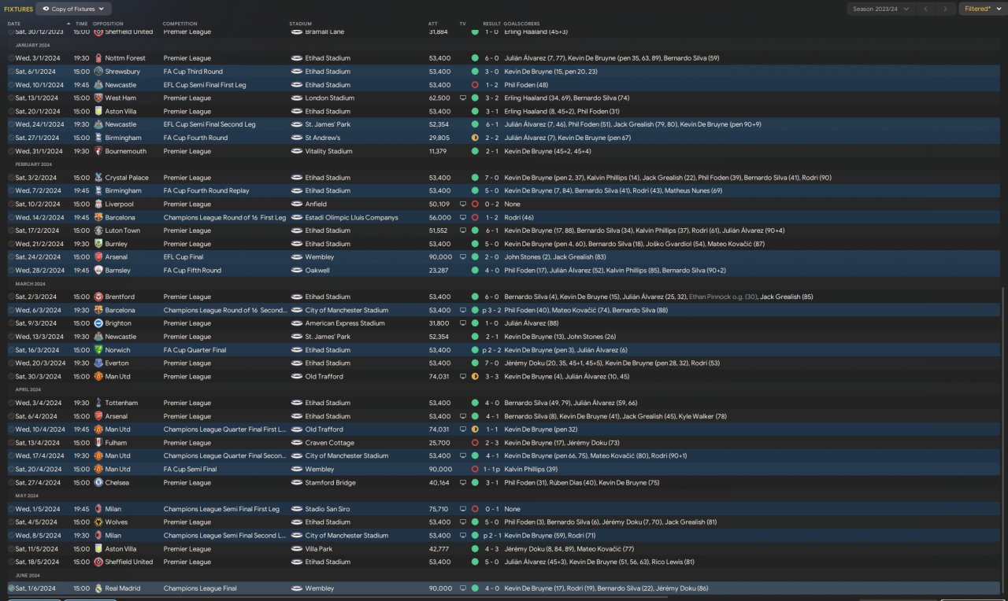Expand the Filtered options dropdown
This screenshot has width=1008, height=601.
pos(981,9)
